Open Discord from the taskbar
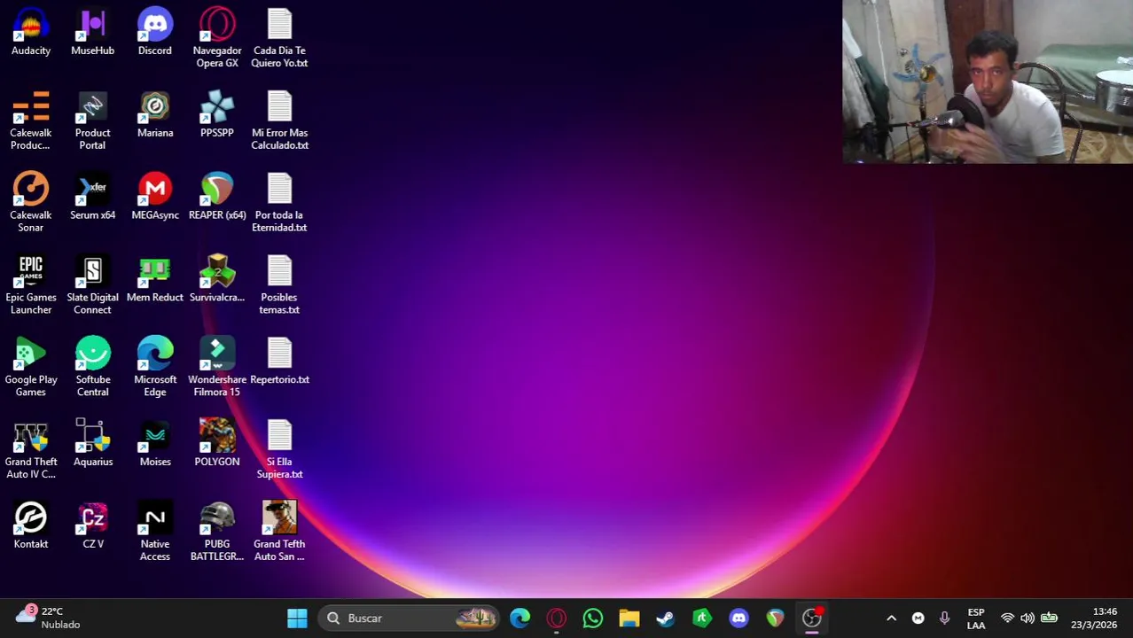Image resolution: width=1133 pixels, height=638 pixels. click(738, 618)
